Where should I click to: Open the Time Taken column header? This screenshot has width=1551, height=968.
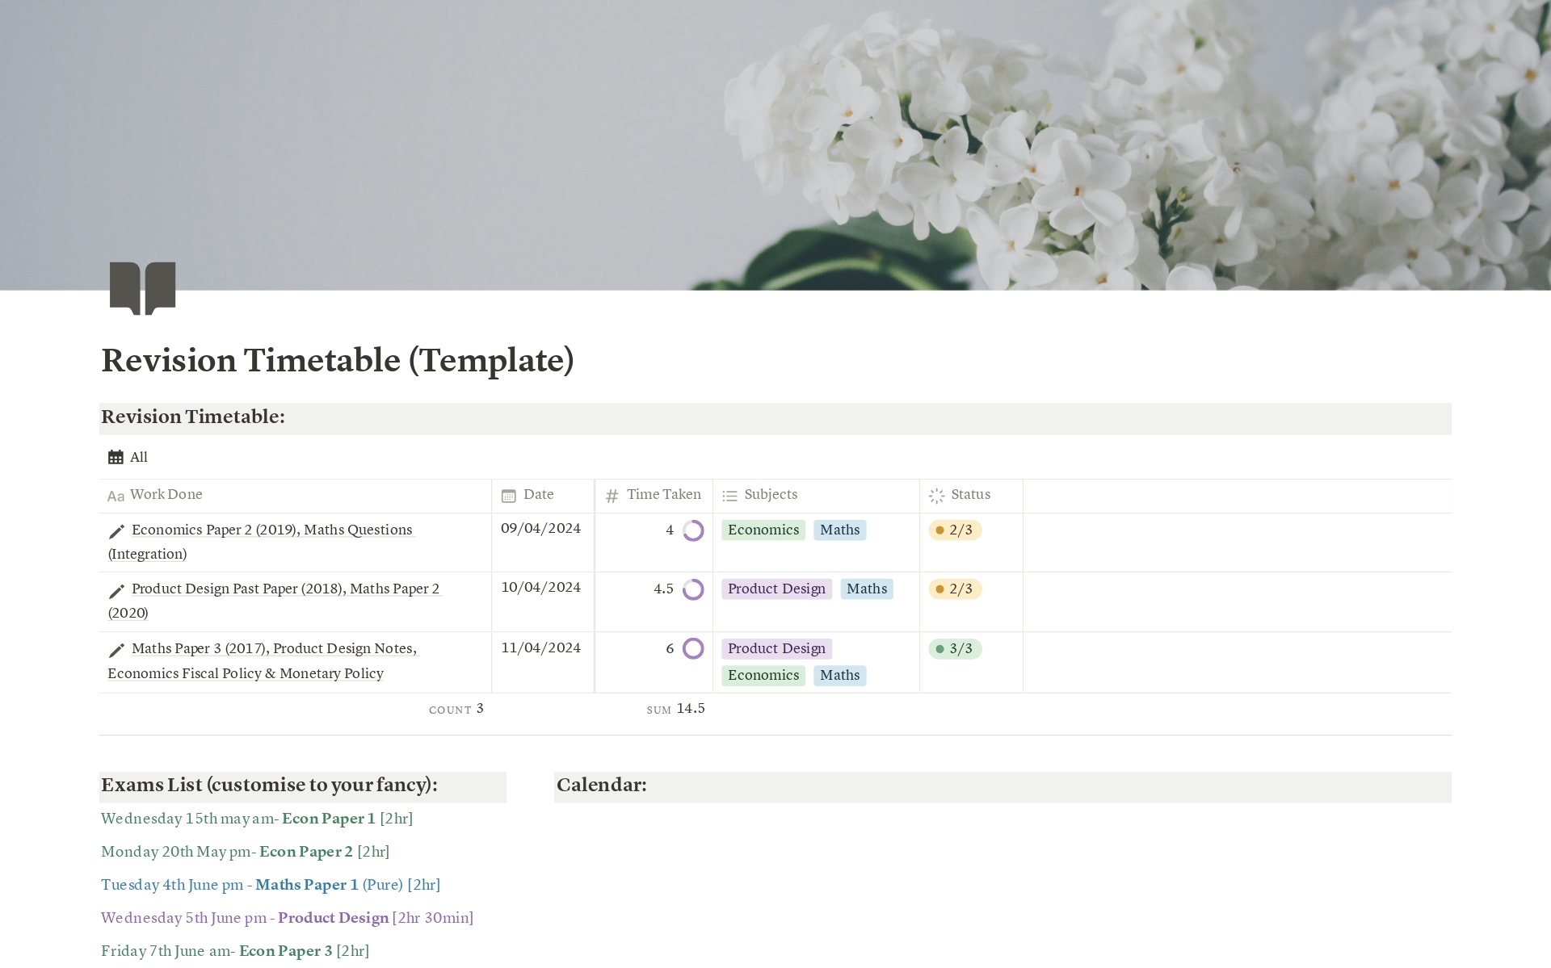[x=663, y=495]
